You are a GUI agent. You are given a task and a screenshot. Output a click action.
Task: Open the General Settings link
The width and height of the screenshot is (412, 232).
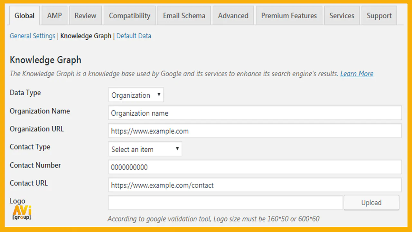pyautogui.click(x=33, y=36)
